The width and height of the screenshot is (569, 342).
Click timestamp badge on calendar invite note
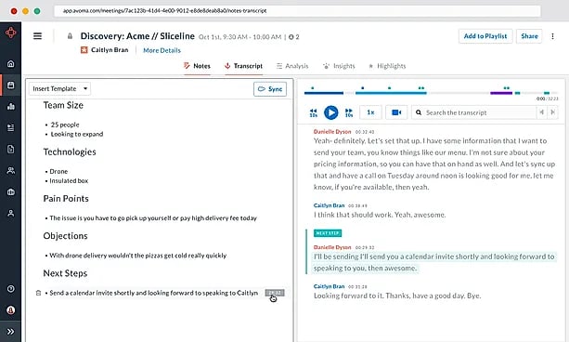pos(275,293)
